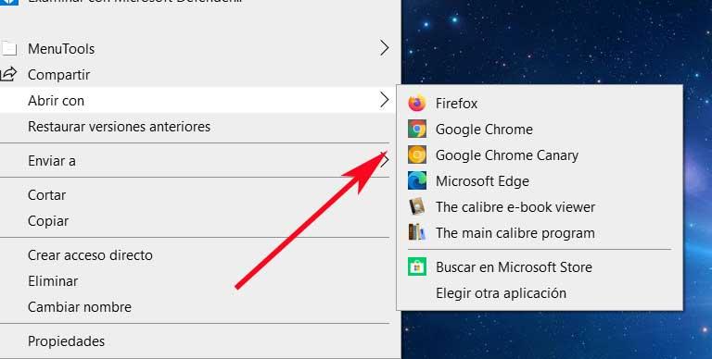Screen dimensions: 712x359
Task: Expand the Abrir con submenu chevron
Action: tap(384, 100)
